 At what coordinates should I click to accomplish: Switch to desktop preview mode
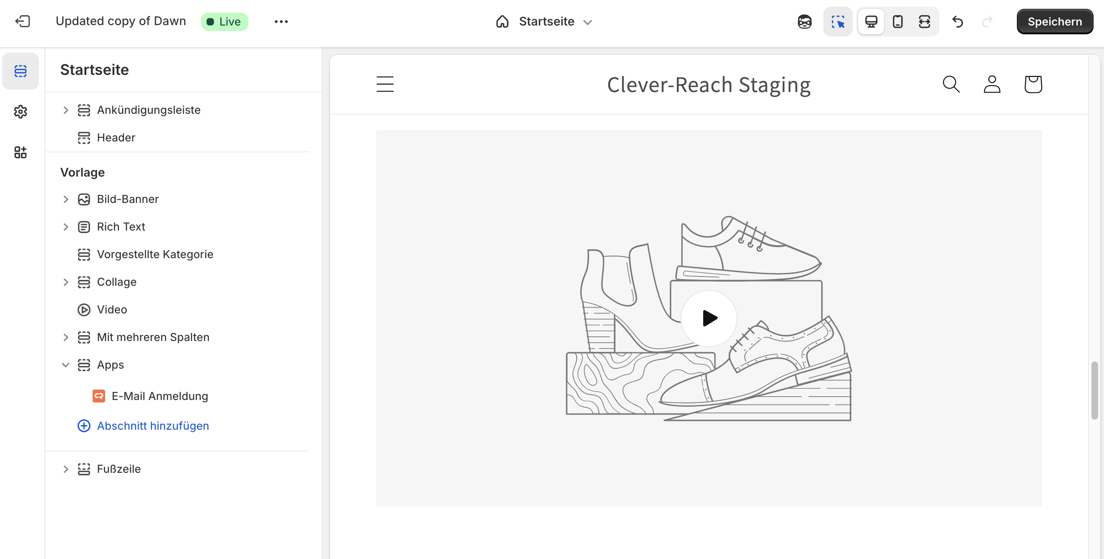click(871, 21)
